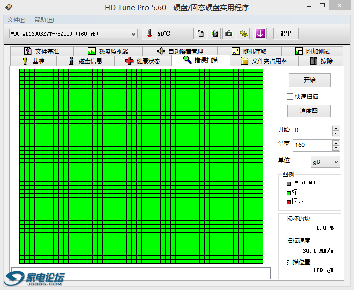Increase the 开始 start value with up arrow
This screenshot has height=290, width=354.
[x=336, y=128]
